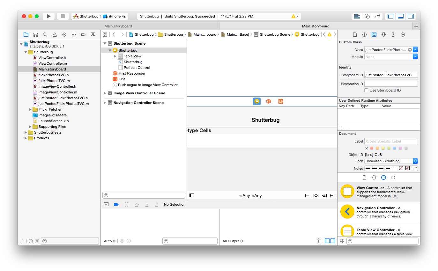Image resolution: width=438 pixels, height=271 pixels.
Task: Click the Step Into debug button
Action: (147, 204)
